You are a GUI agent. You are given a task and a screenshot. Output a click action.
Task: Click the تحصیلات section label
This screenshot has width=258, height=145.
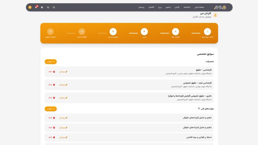pos(210,62)
